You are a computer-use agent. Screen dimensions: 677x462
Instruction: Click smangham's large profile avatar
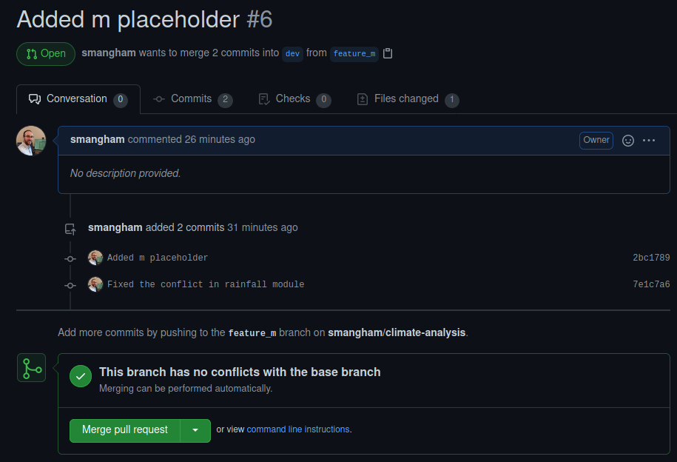[x=31, y=141]
